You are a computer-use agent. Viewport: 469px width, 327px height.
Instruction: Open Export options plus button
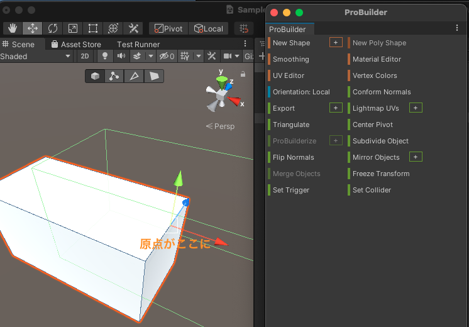coord(336,108)
